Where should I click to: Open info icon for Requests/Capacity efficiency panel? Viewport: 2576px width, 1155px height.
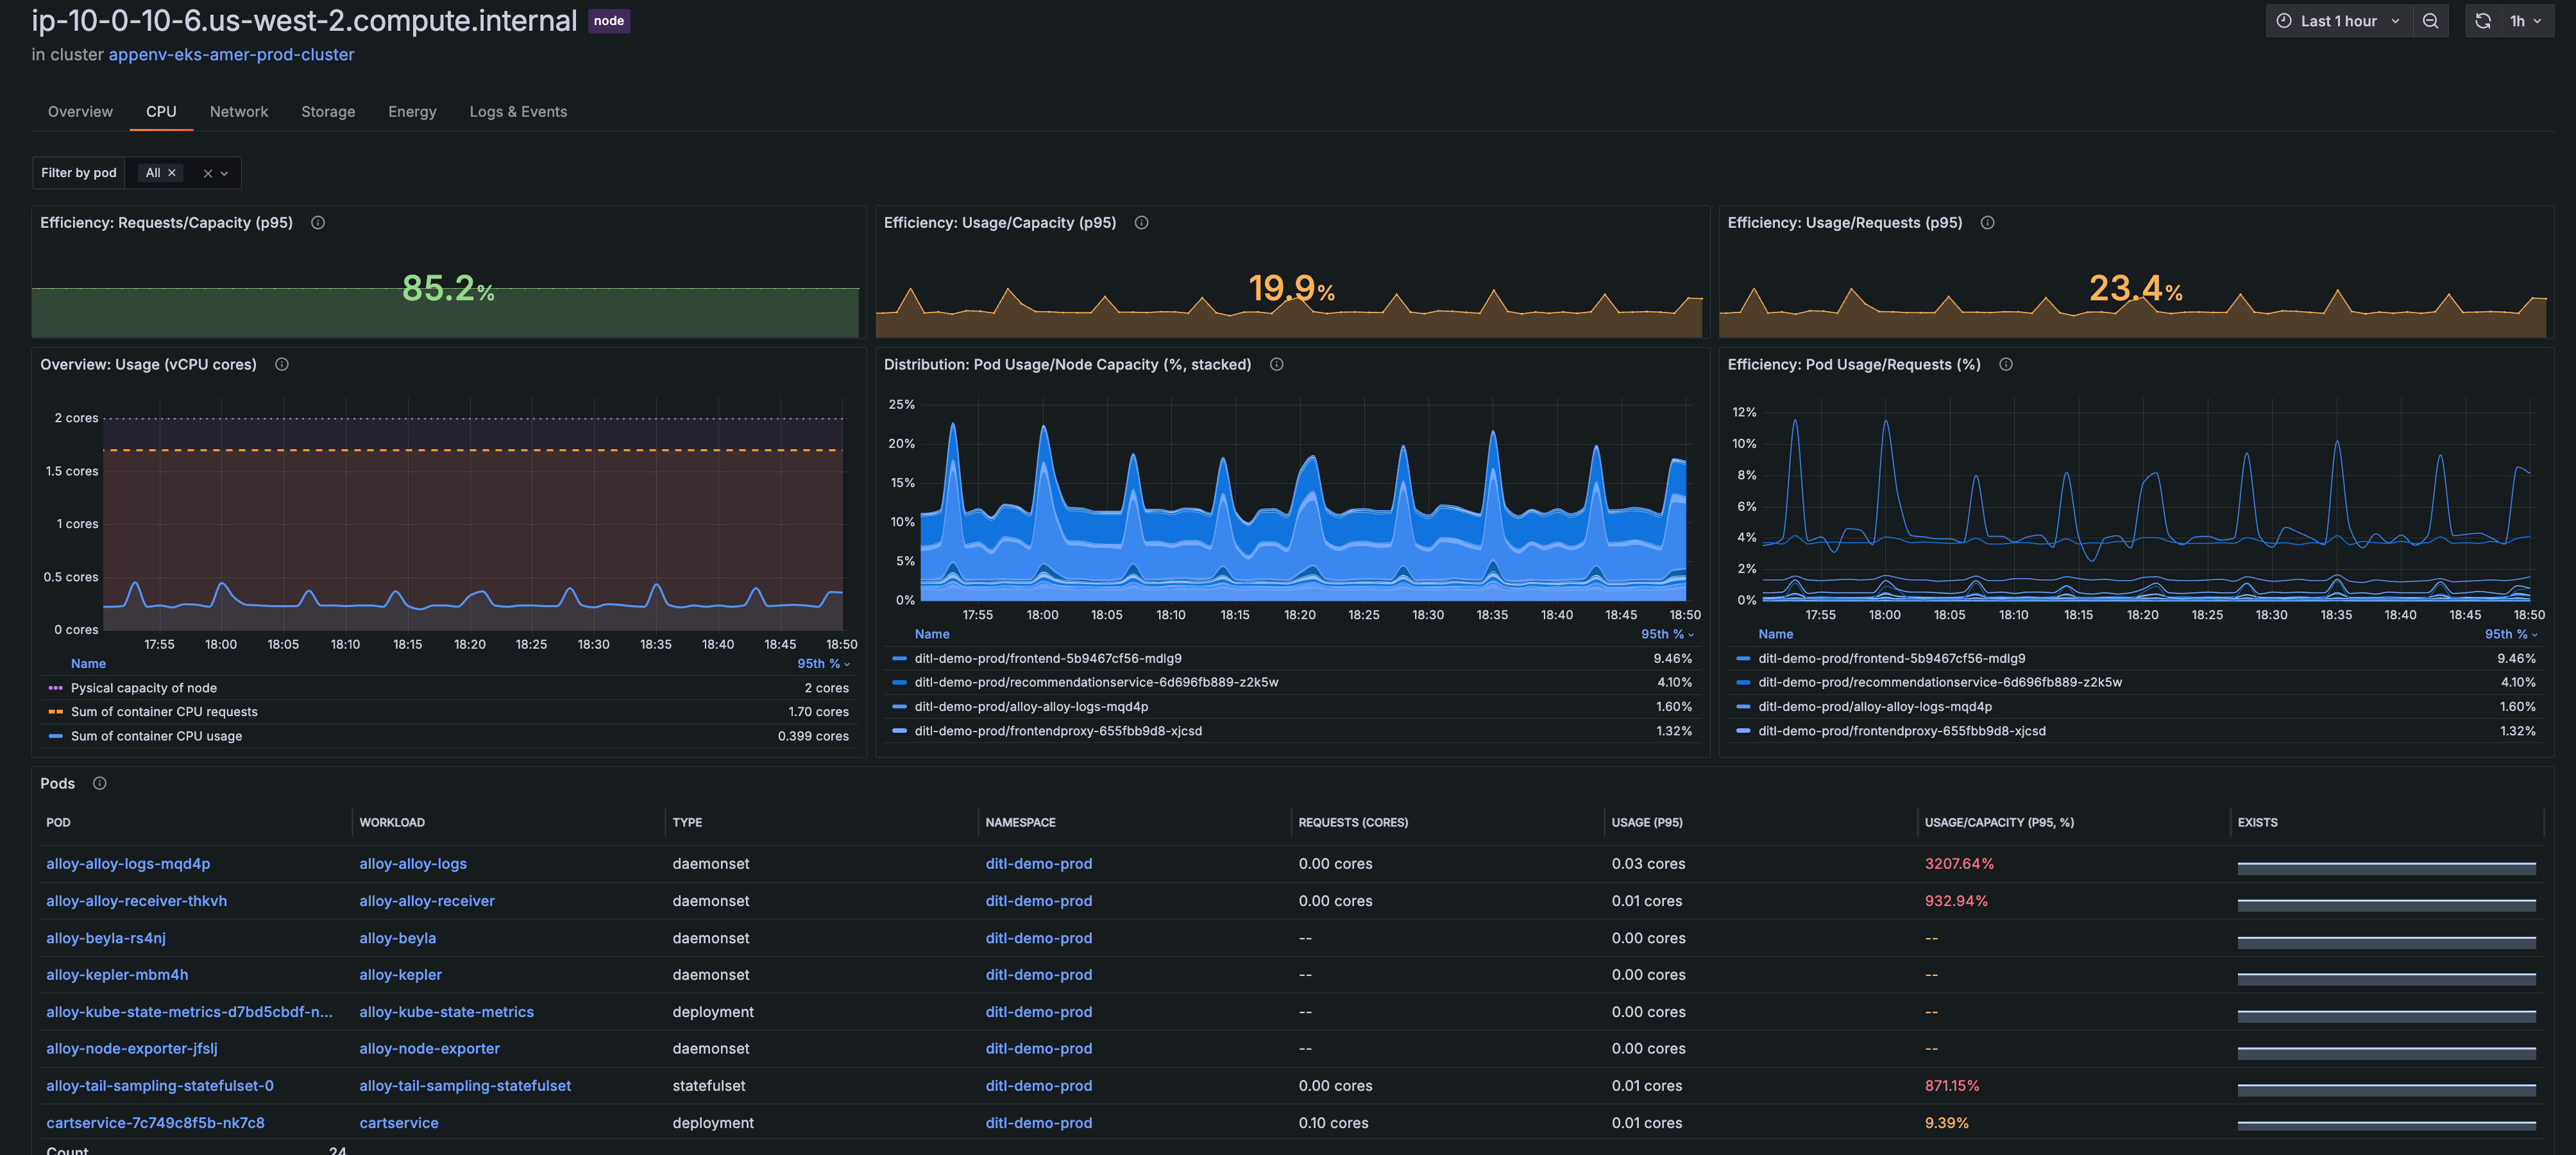tap(318, 223)
